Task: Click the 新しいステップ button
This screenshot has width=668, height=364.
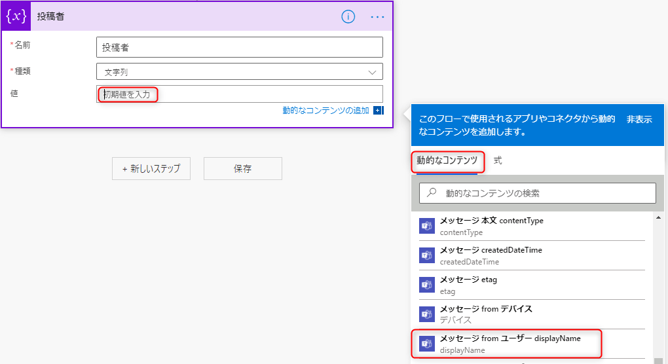Action: [x=151, y=169]
